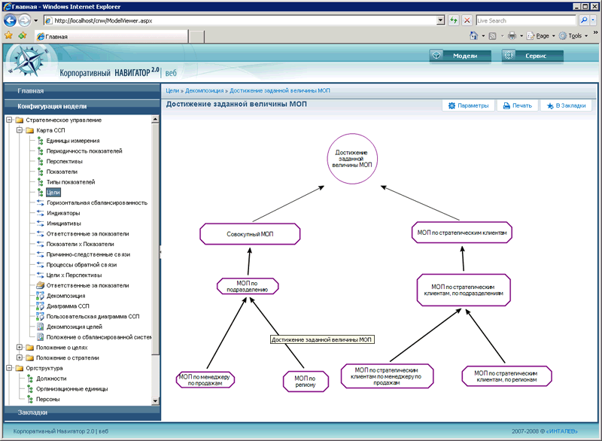Click the МОП по региону diagram node
The height and width of the screenshot is (441, 602).
click(x=306, y=381)
